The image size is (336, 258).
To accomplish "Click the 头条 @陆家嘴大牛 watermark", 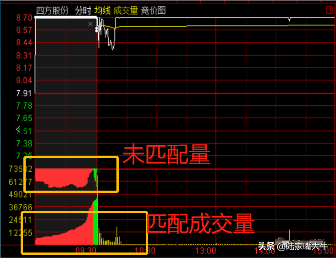I will tap(293, 246).
